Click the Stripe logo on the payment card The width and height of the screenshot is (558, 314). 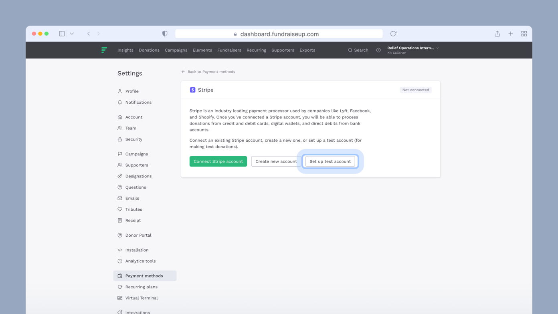193,90
